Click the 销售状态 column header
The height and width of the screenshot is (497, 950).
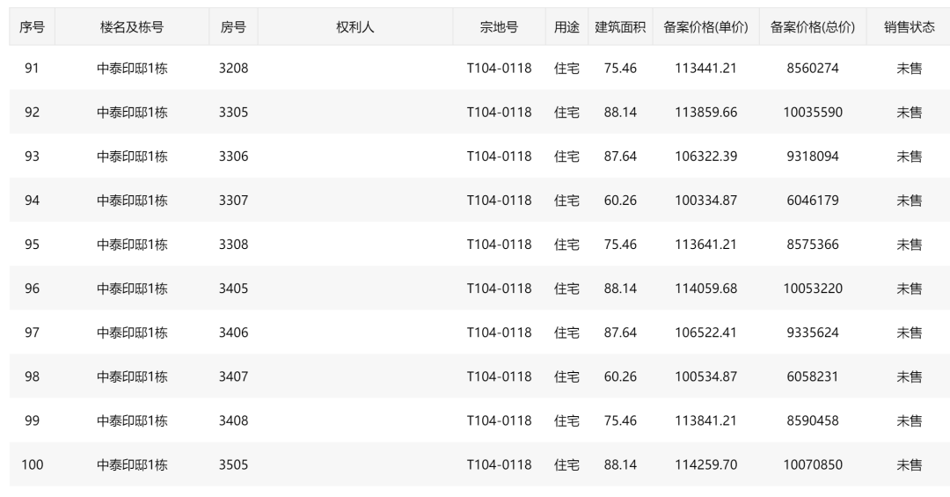click(x=909, y=27)
